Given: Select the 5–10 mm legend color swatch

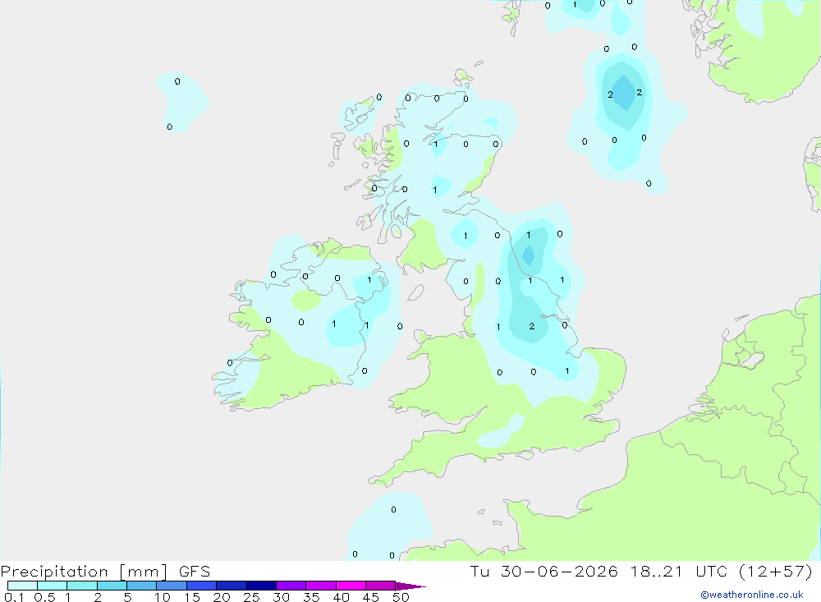Looking at the screenshot, I should tap(142, 586).
